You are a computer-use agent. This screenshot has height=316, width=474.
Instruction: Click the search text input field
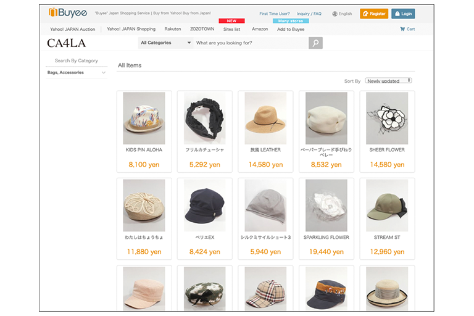point(250,43)
